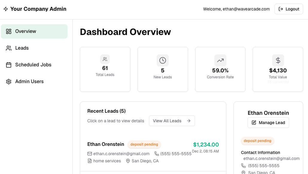This screenshot has width=308, height=174.
Task: Click the lightning bolt logo icon
Action: [6, 9]
